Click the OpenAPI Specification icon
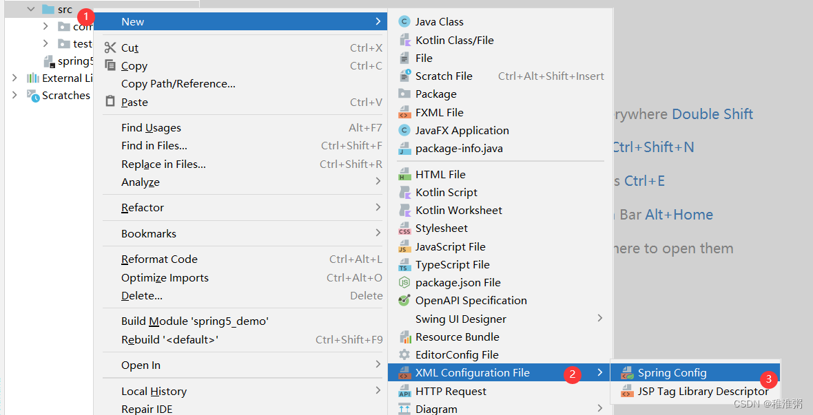This screenshot has height=415, width=813. click(x=404, y=300)
